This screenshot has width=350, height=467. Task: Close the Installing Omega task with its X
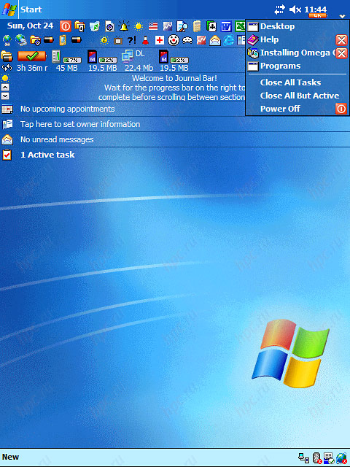tap(341, 53)
